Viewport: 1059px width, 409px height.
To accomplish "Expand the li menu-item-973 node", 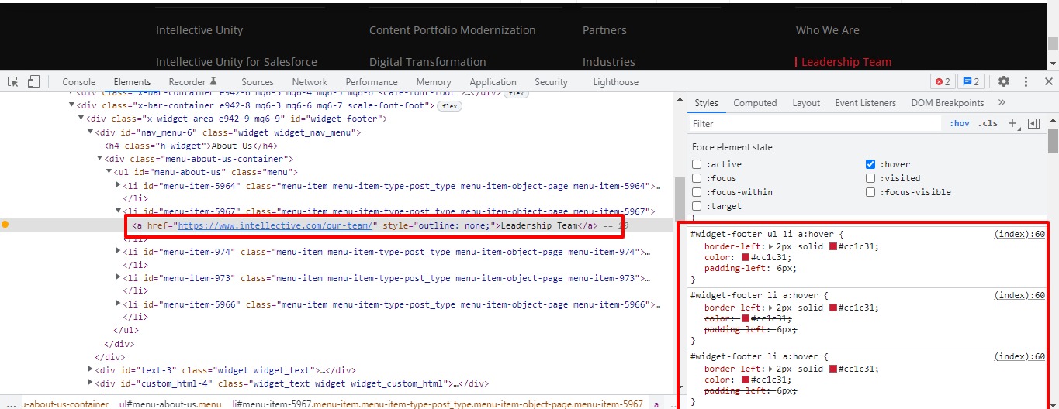I will coord(118,278).
